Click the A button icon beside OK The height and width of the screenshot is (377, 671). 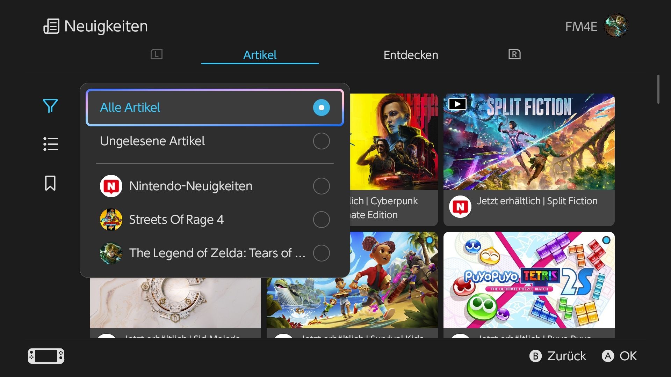pyautogui.click(x=608, y=356)
